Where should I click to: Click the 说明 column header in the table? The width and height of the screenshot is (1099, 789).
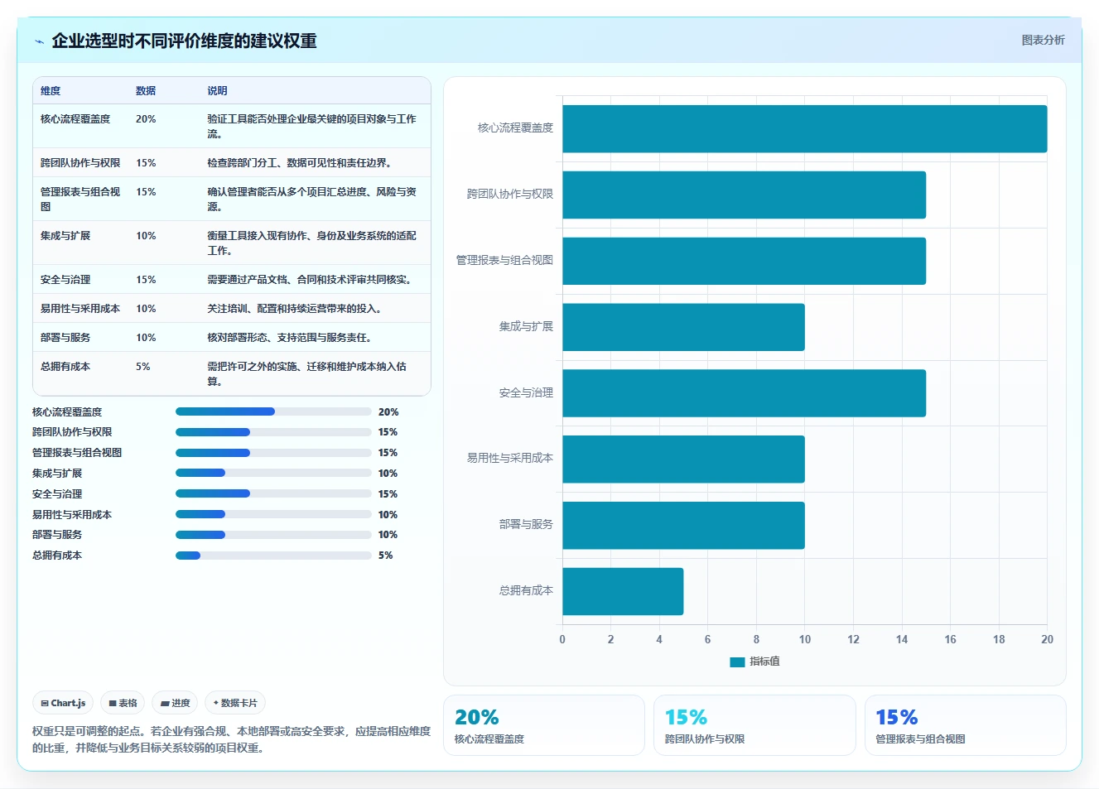217,91
